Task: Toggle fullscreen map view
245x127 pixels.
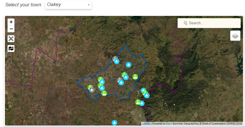Action: (x=11, y=39)
